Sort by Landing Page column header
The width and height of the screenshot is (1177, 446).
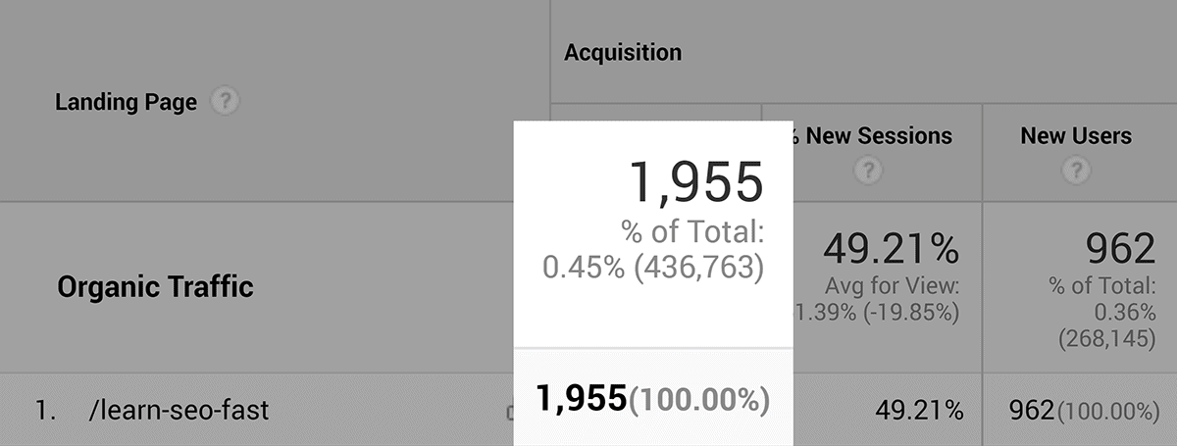[x=126, y=102]
